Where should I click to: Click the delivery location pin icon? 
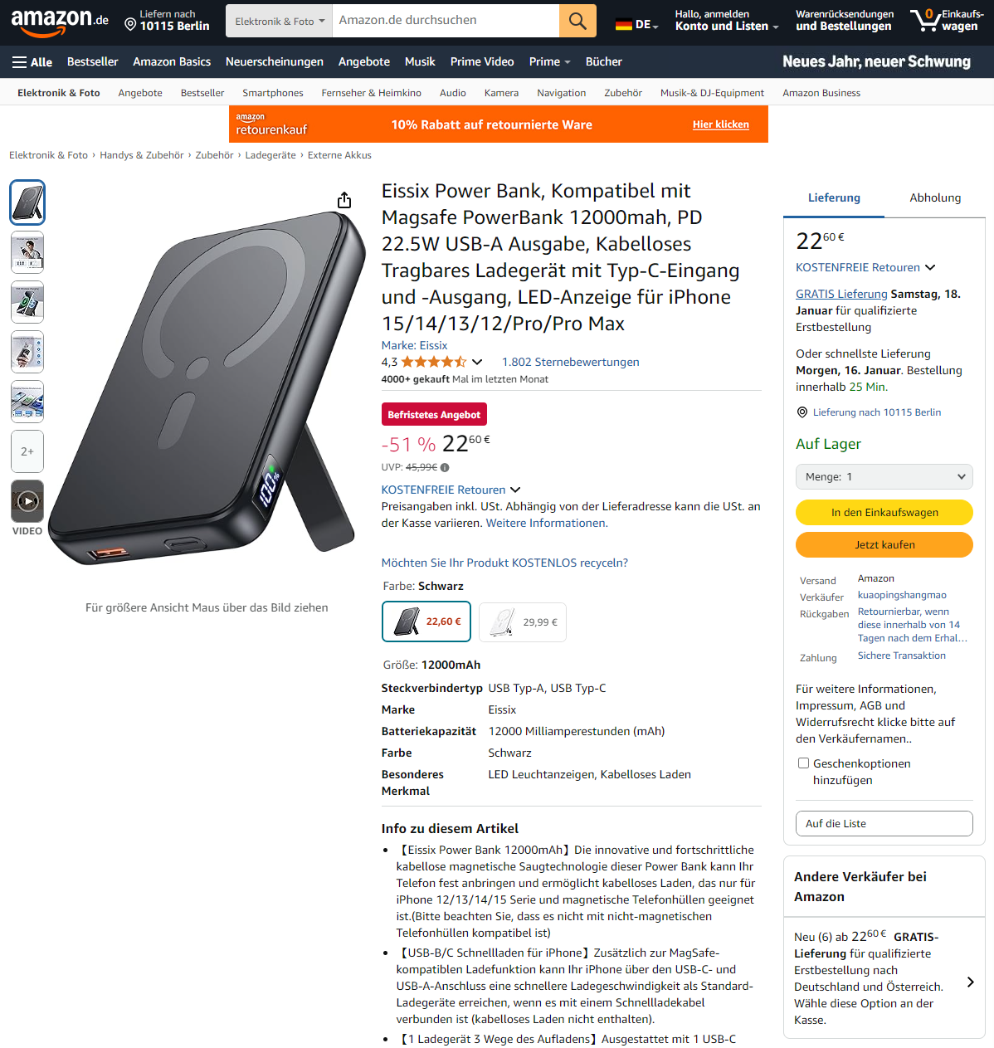130,25
